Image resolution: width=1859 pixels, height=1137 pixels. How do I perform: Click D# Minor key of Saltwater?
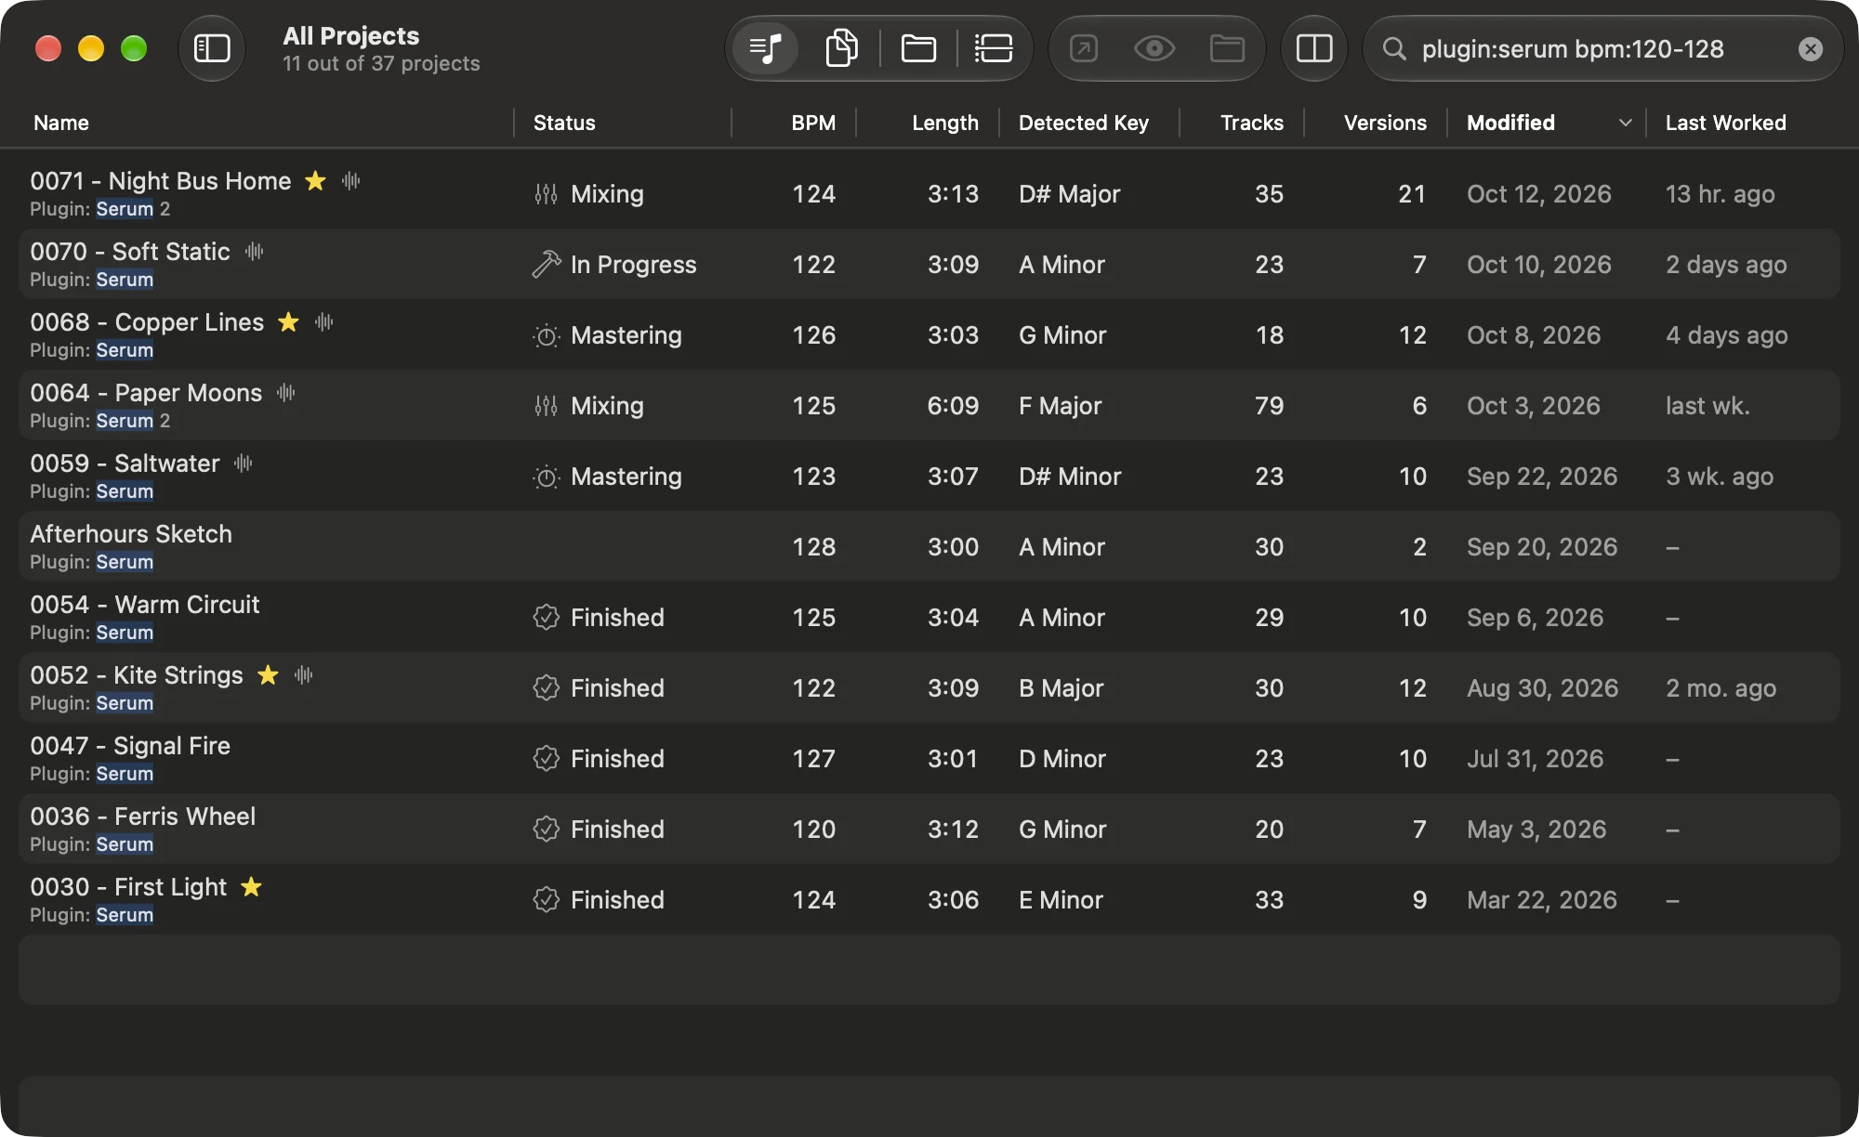tap(1070, 477)
